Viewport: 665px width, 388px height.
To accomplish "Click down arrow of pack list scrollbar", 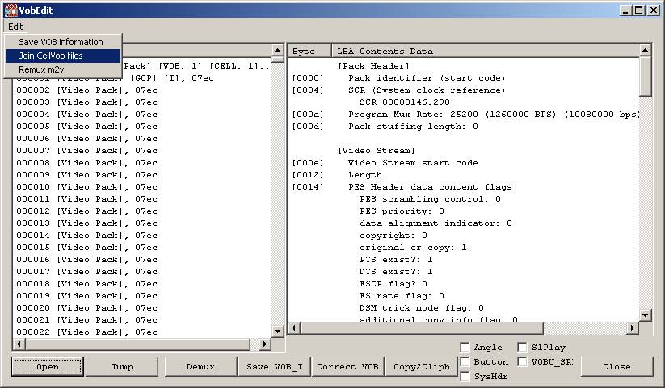I will [277, 332].
